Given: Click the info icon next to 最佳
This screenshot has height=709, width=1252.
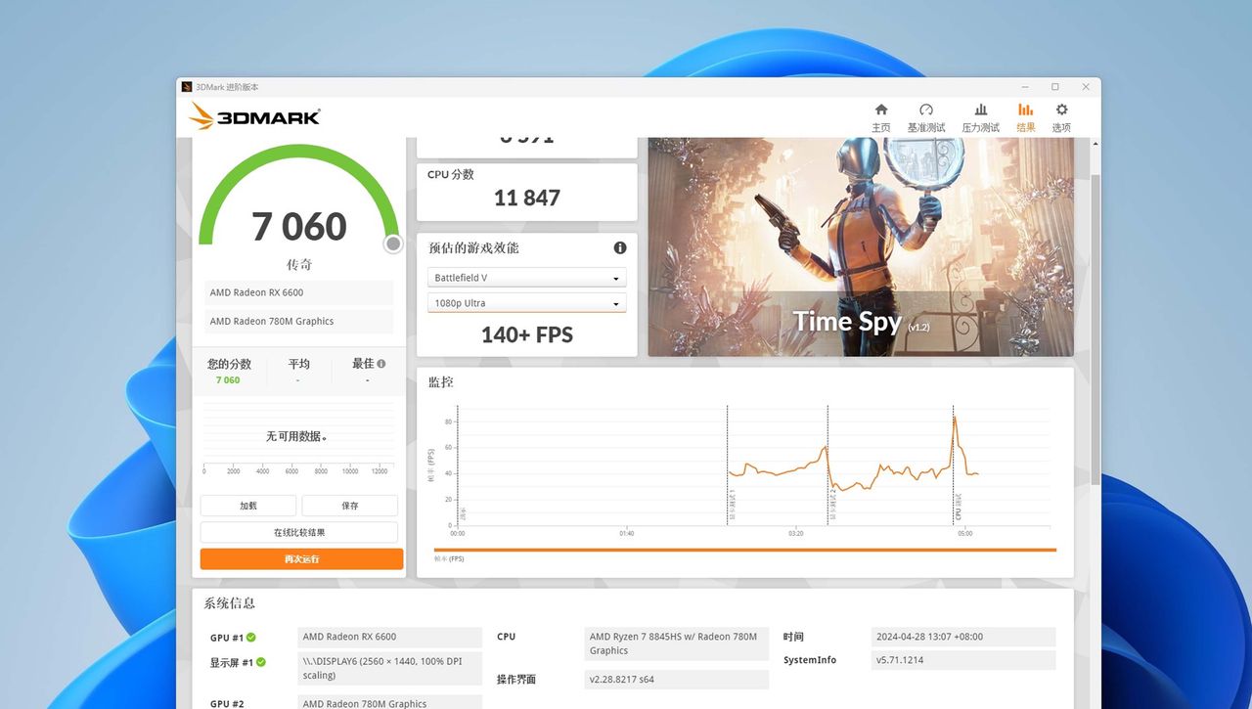Looking at the screenshot, I should tap(381, 364).
